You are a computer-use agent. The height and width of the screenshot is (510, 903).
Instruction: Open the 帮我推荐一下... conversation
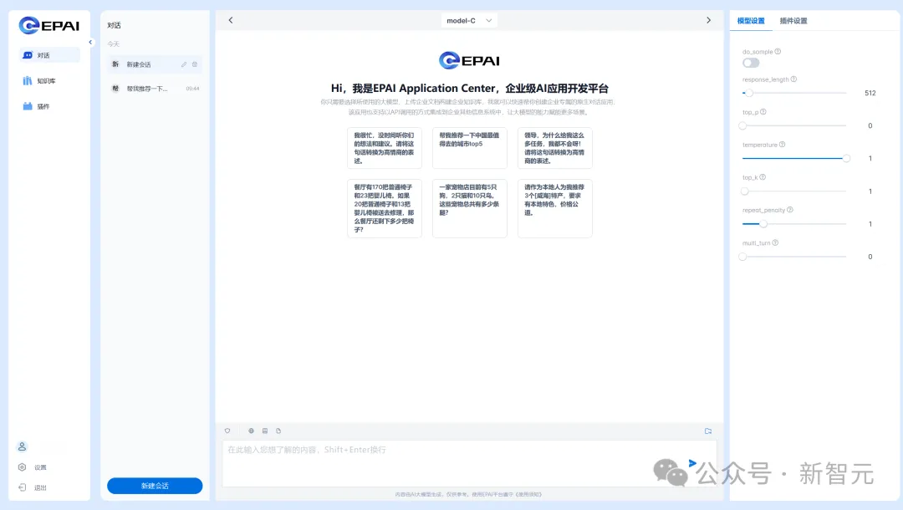pos(155,89)
